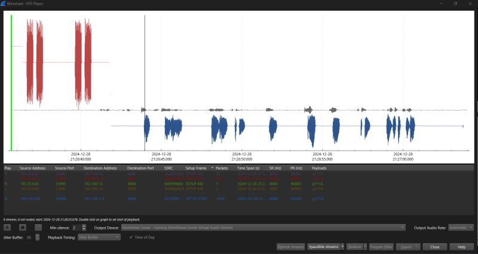Click the green start-of-playback marker line
Image resolution: width=478 pixels, height=254 pixels.
click(11, 82)
